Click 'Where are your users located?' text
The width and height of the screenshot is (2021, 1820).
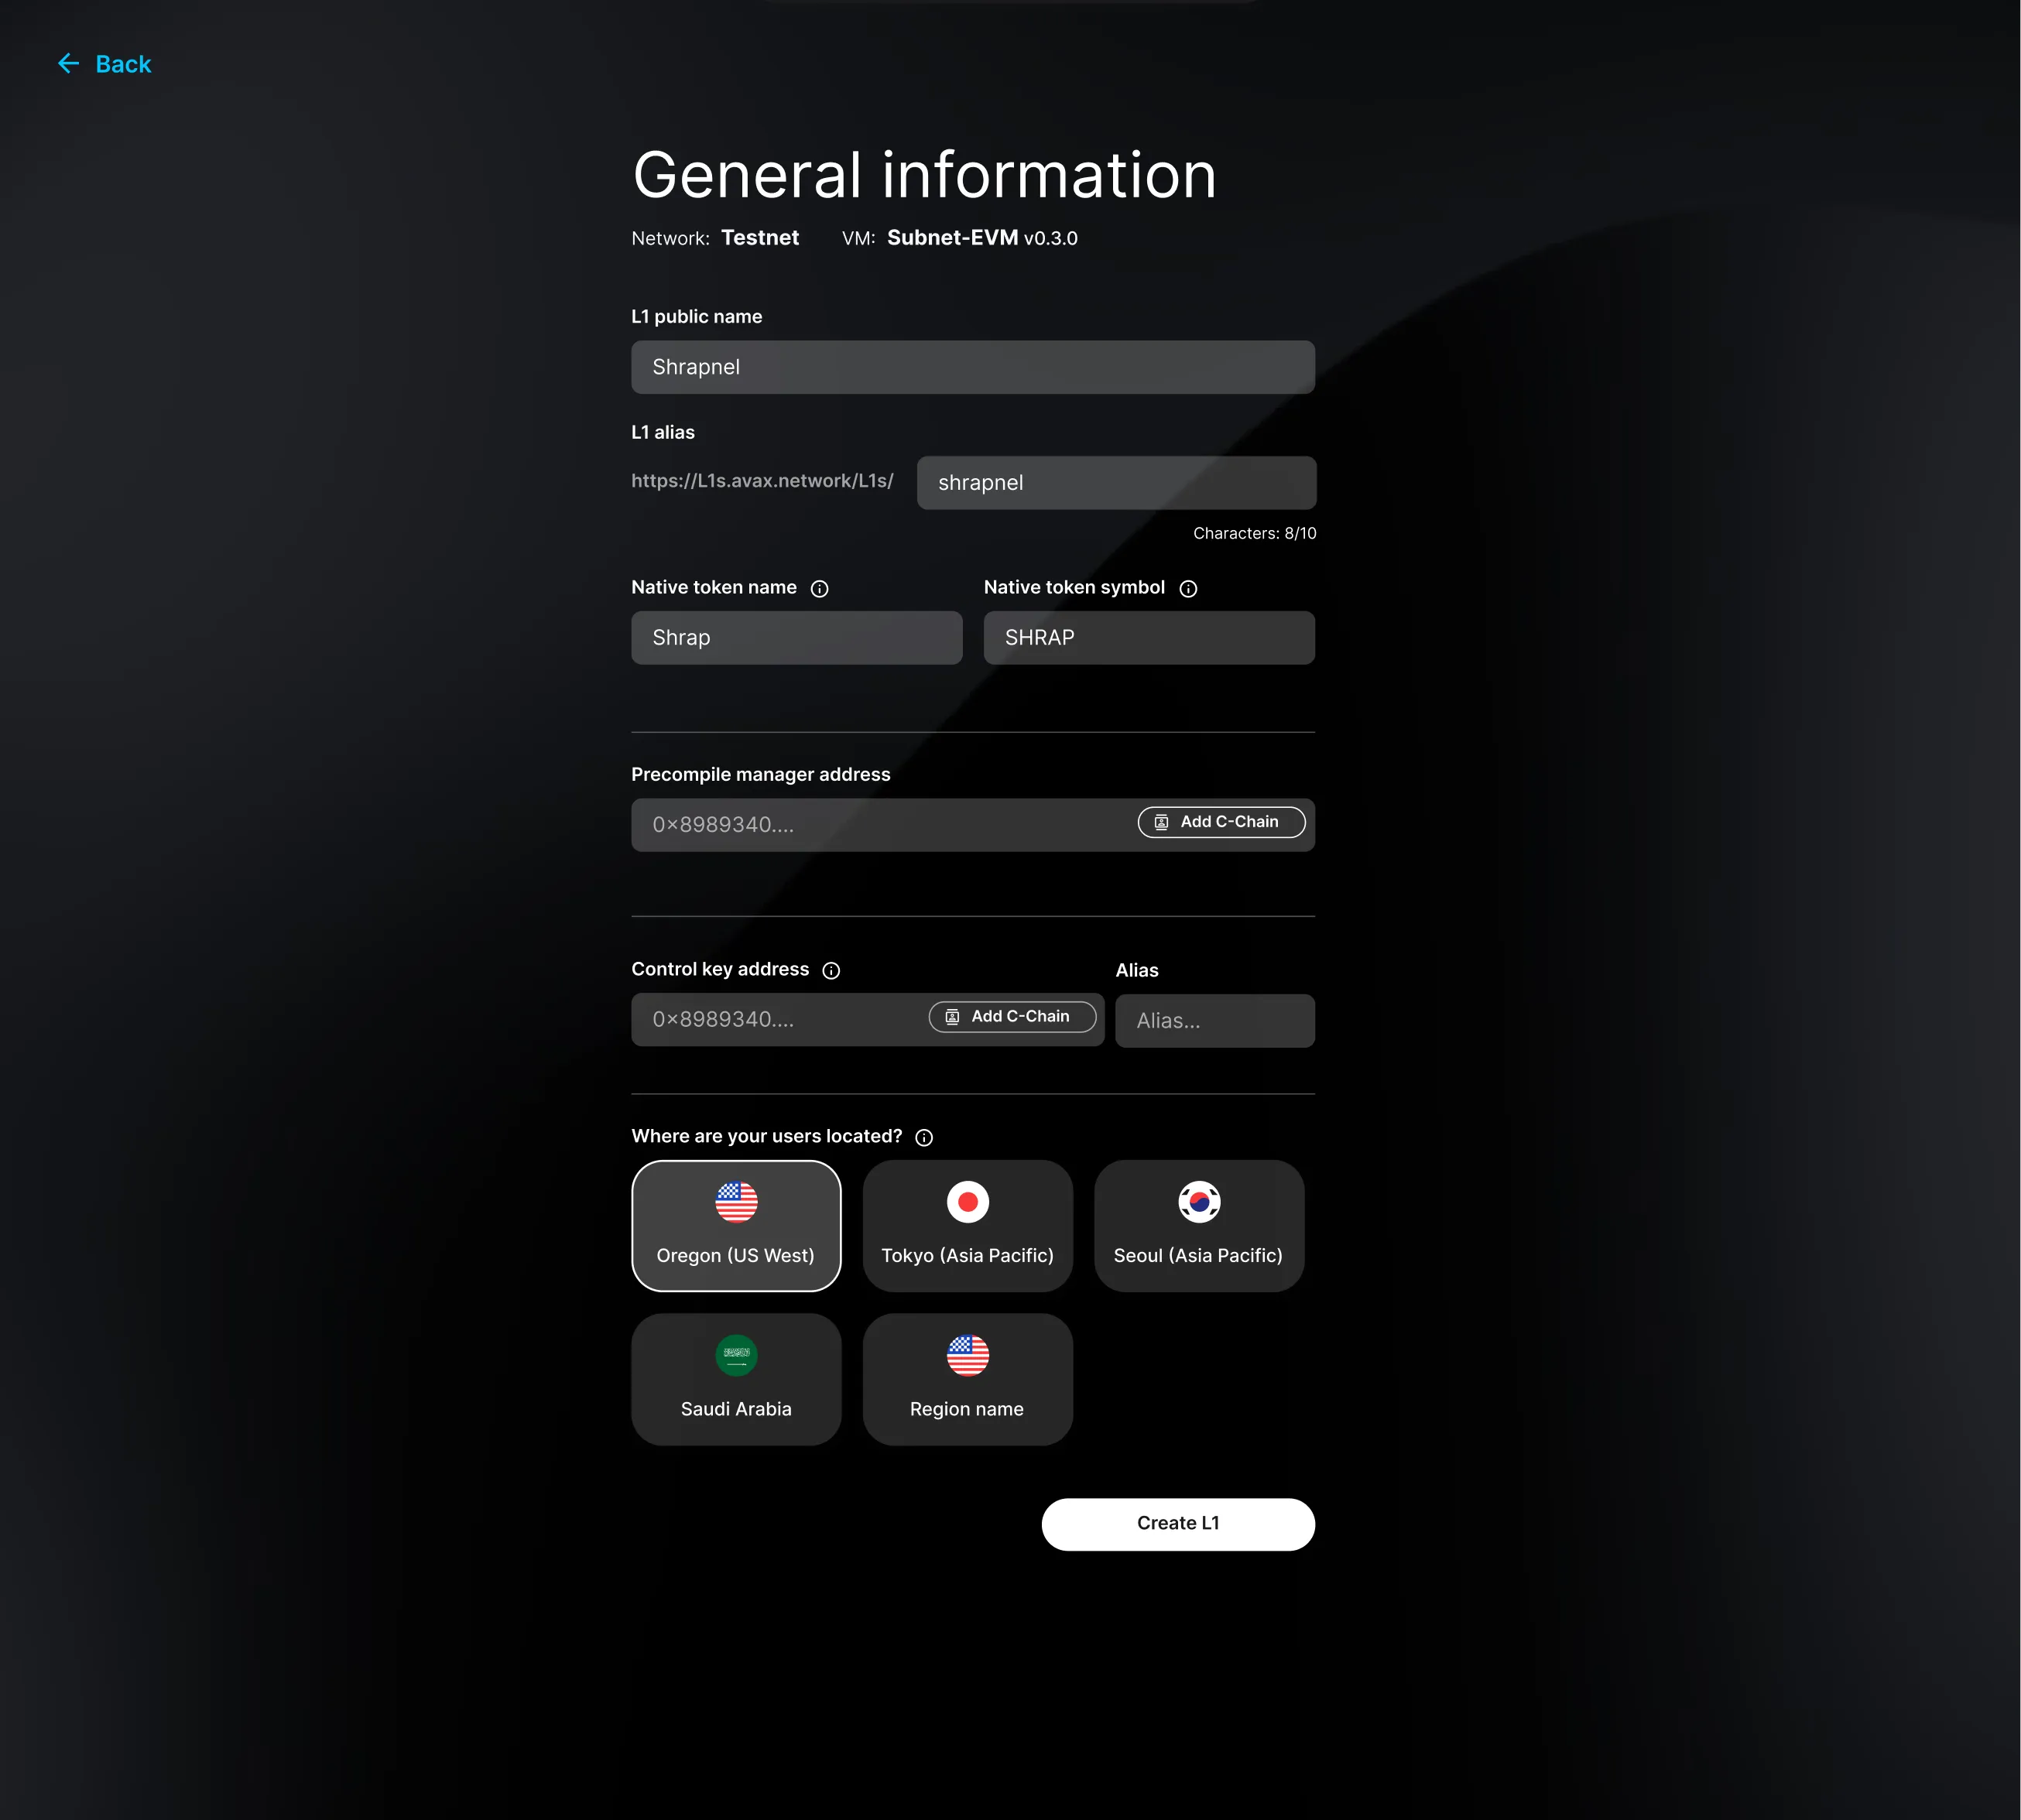click(766, 1137)
